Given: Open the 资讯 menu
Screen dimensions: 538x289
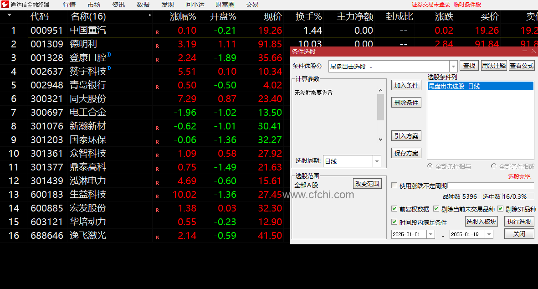Looking at the screenshot, I should click(118, 5).
